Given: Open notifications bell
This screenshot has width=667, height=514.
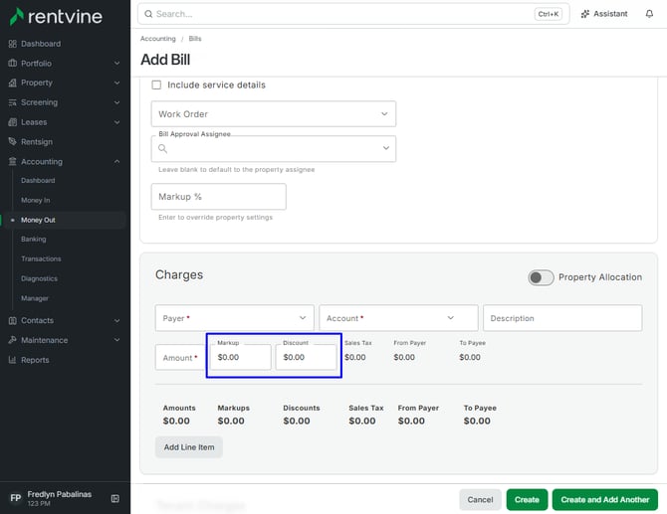Looking at the screenshot, I should (649, 14).
